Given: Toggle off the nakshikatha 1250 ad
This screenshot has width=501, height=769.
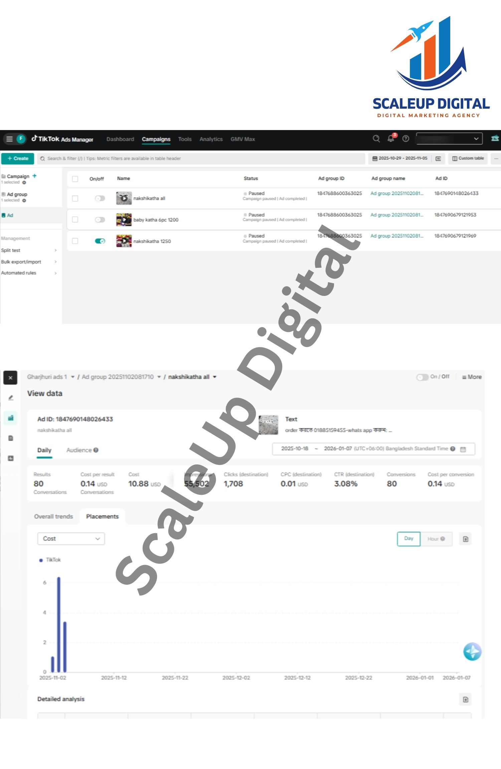Looking at the screenshot, I should click(x=100, y=241).
